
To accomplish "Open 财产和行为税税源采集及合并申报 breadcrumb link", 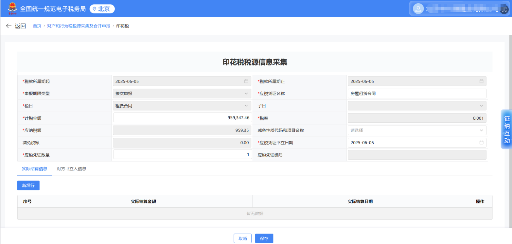I will tap(78, 26).
